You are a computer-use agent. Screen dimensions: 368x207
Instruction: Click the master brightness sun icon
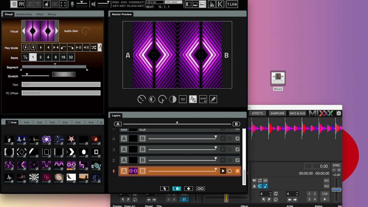[x=152, y=99]
